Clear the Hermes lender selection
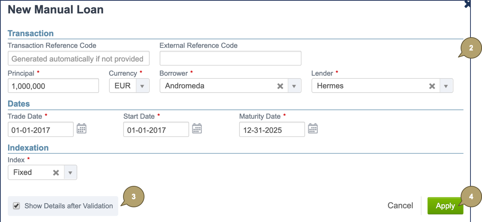 point(432,86)
